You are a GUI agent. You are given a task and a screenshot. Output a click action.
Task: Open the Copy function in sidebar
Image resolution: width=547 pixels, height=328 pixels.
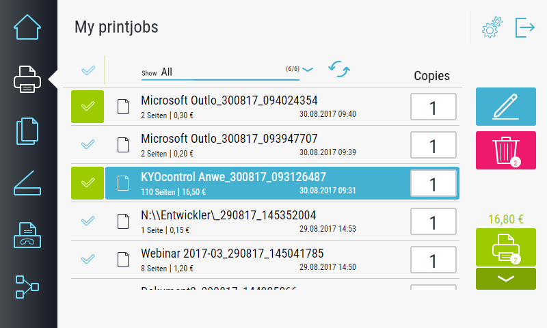(x=27, y=131)
